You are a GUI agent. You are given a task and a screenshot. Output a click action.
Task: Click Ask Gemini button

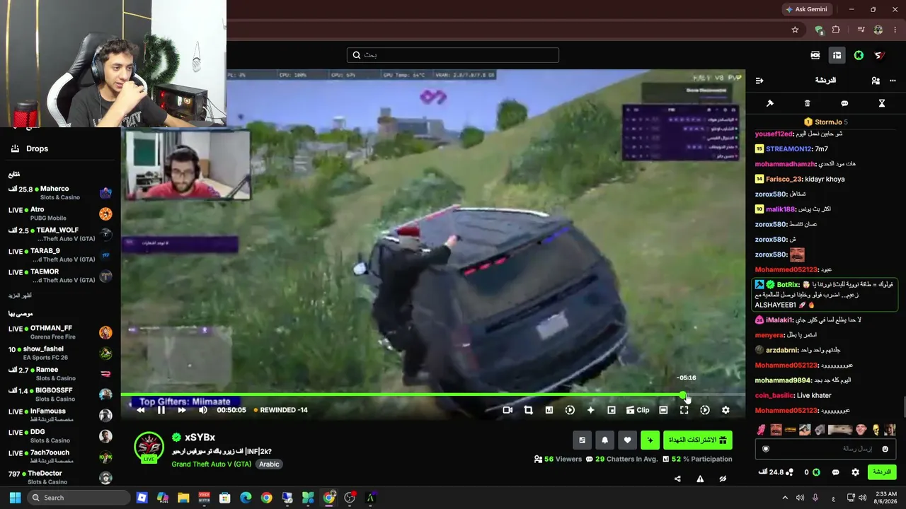pos(806,9)
